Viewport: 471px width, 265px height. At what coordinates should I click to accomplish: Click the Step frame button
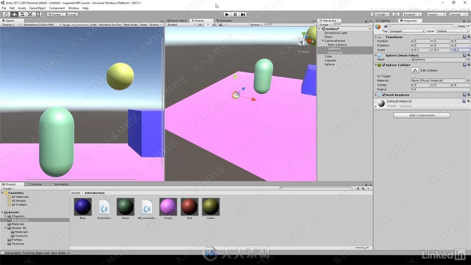pos(243,14)
